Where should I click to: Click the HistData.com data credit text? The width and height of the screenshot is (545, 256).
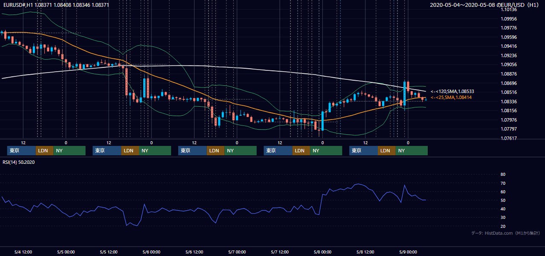tap(505, 233)
